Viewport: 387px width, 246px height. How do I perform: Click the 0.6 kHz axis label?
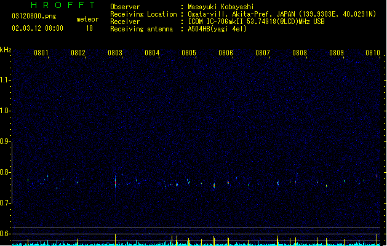5,234
